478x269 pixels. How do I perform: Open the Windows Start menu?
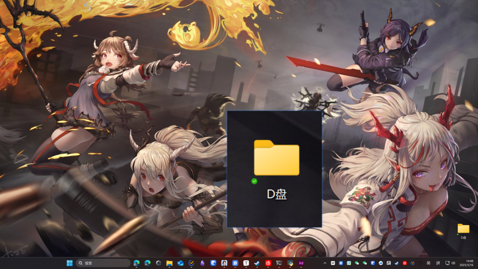pos(69,263)
